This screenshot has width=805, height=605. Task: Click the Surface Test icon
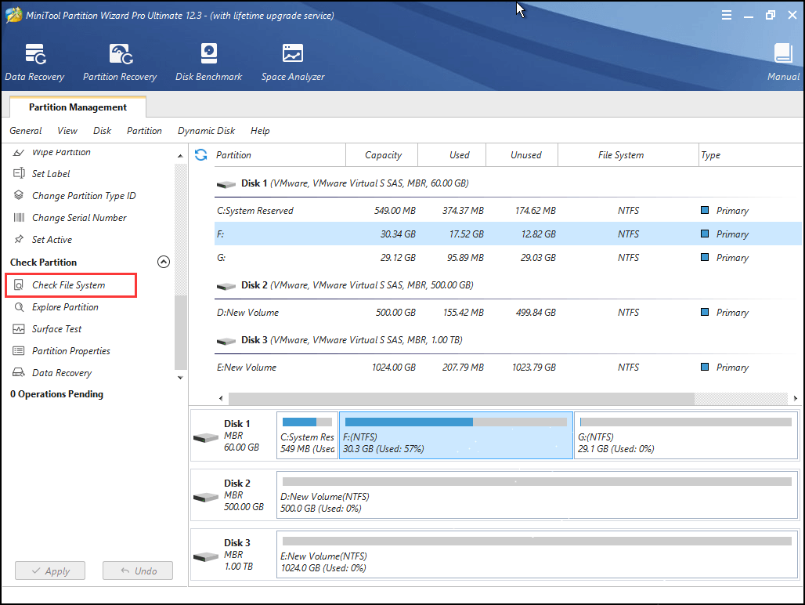(x=19, y=328)
